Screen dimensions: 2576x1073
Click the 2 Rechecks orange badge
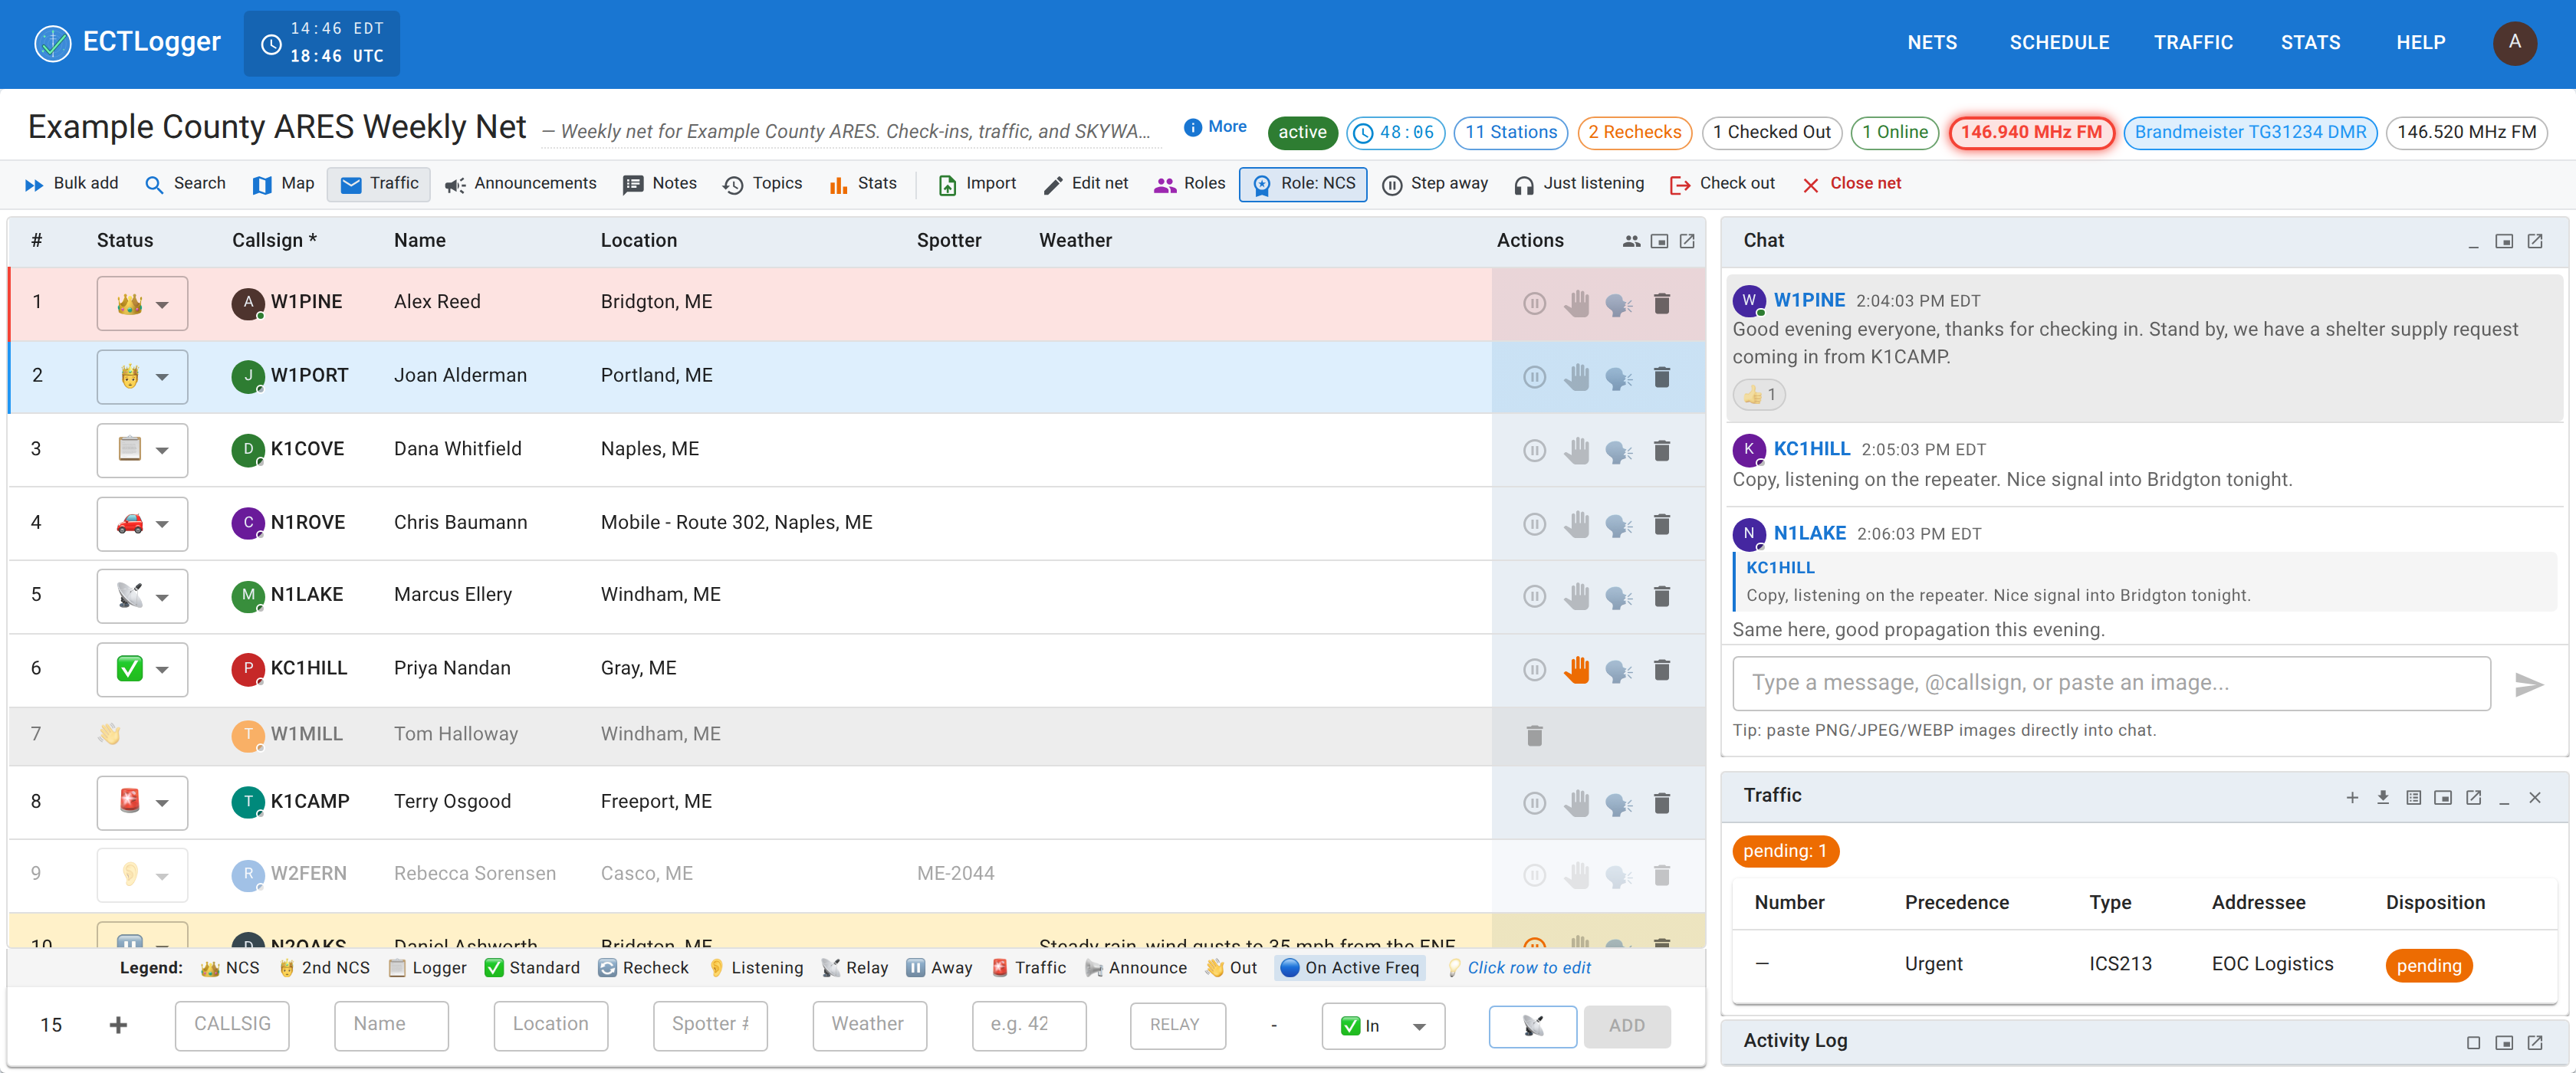click(1634, 132)
